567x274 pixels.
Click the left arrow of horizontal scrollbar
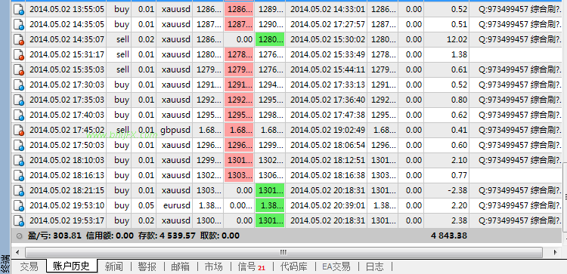[x=17, y=252]
